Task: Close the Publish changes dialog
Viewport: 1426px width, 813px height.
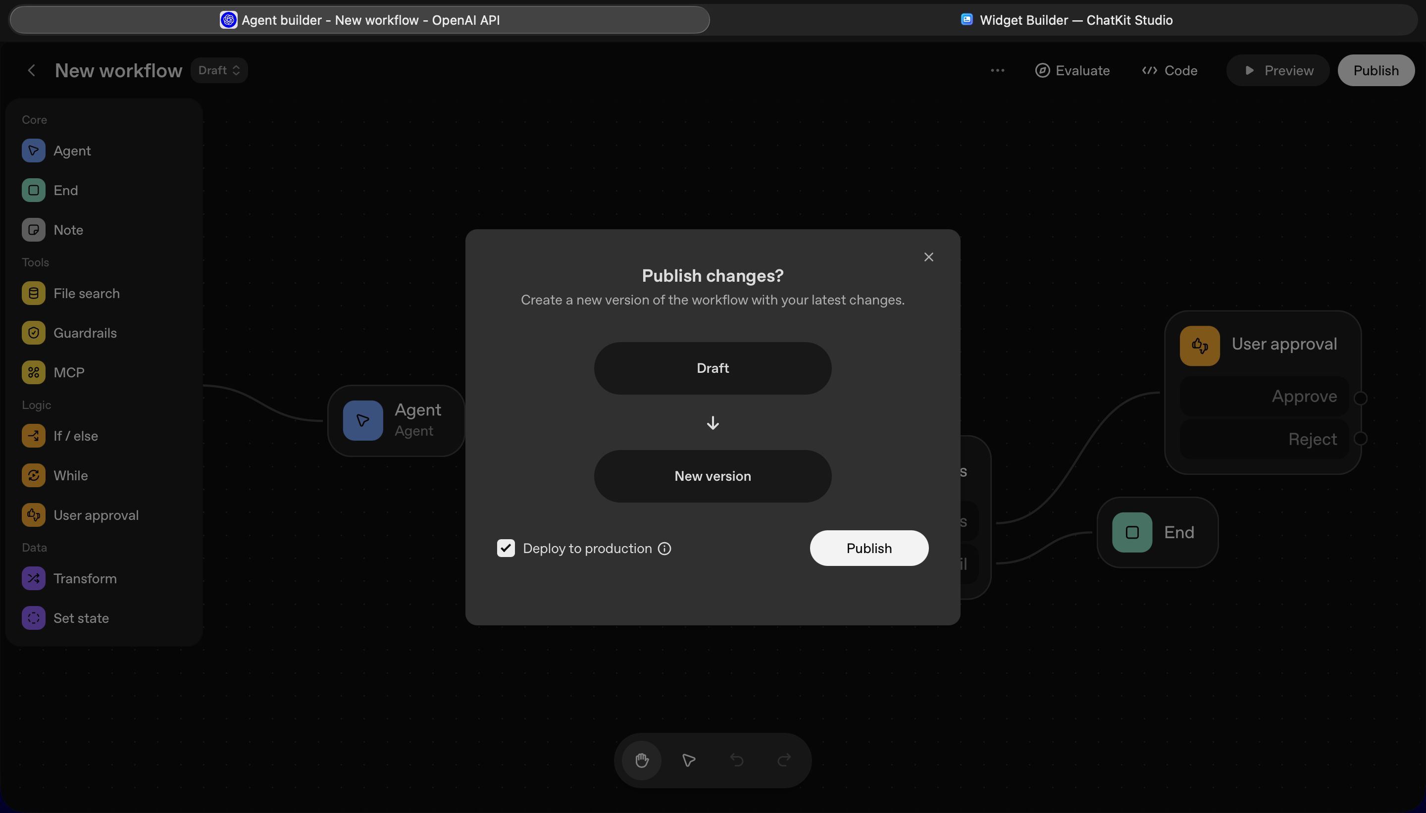Action: pyautogui.click(x=928, y=257)
